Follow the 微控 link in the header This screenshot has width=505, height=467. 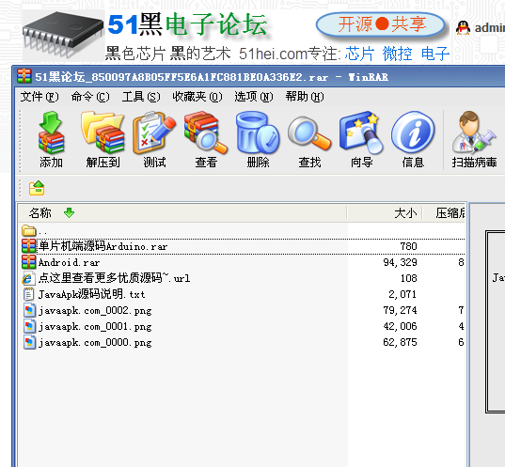click(x=397, y=54)
